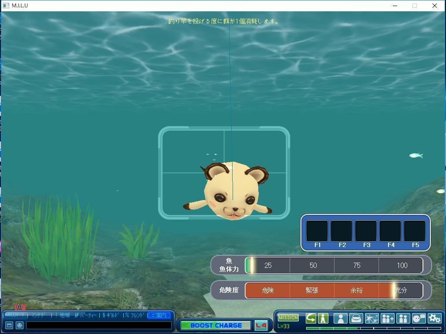Screen dimensions: 446x334
Task: Click the add party member icon
Action: click(387, 318)
